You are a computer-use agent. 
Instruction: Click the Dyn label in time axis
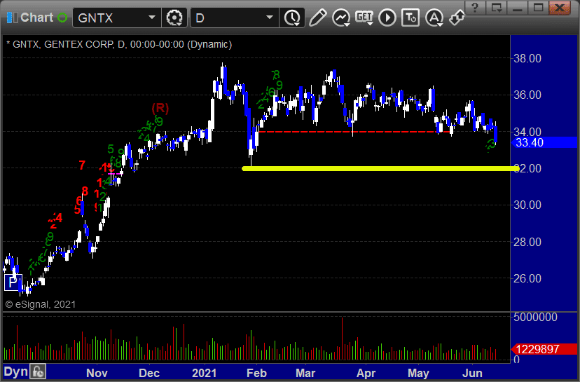coord(15,371)
